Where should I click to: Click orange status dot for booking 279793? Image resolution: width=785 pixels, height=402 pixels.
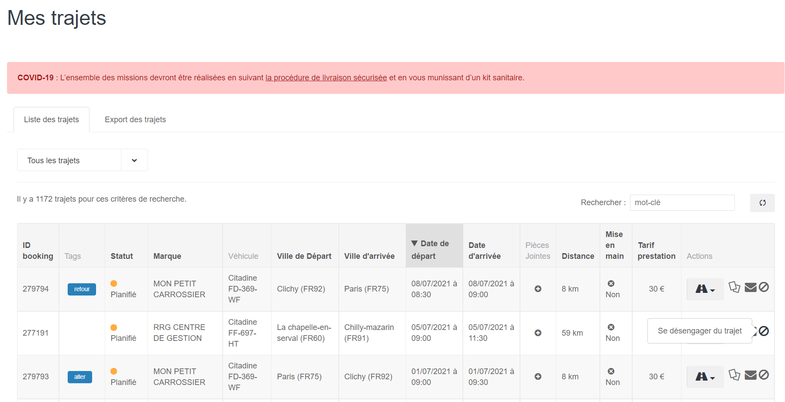[114, 371]
